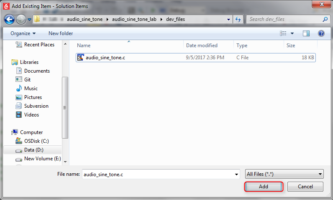The image size is (333, 200).
Task: Sort by Date modified column header
Action: click(x=202, y=46)
